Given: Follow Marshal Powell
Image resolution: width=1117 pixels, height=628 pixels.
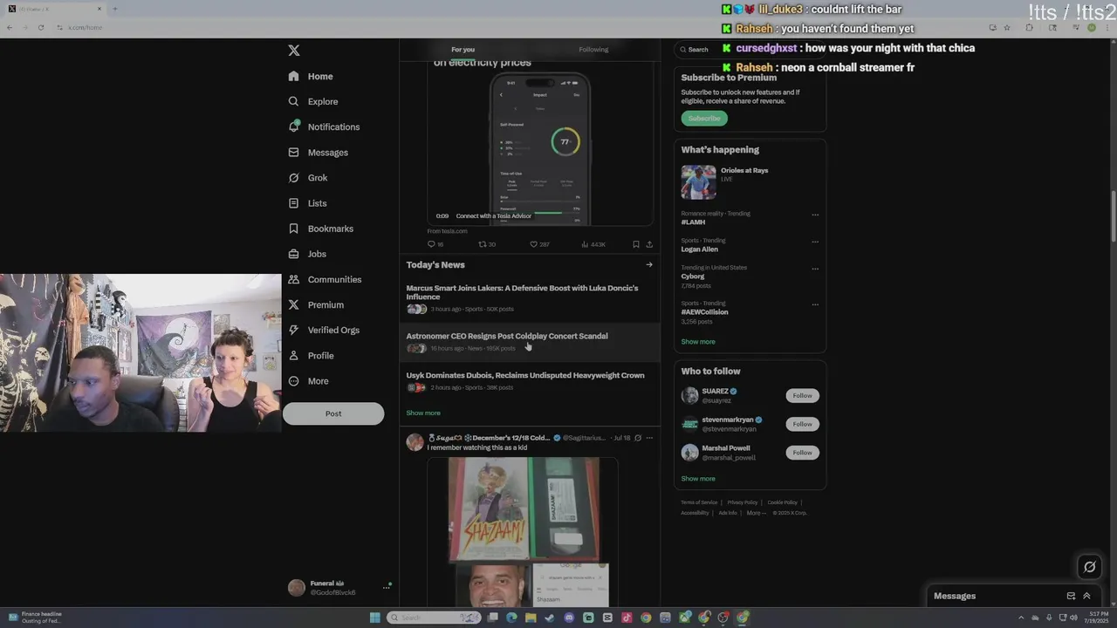Looking at the screenshot, I should pos(802,453).
